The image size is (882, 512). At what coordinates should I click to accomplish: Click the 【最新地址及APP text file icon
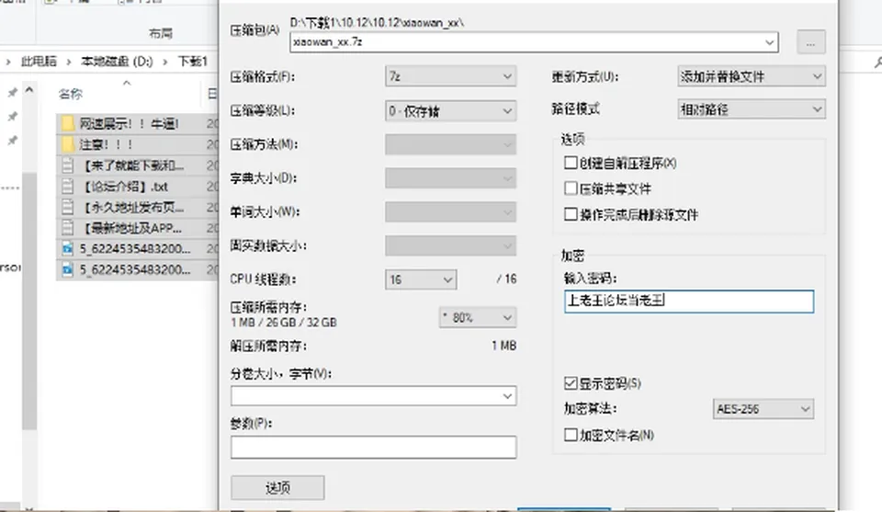click(67, 228)
